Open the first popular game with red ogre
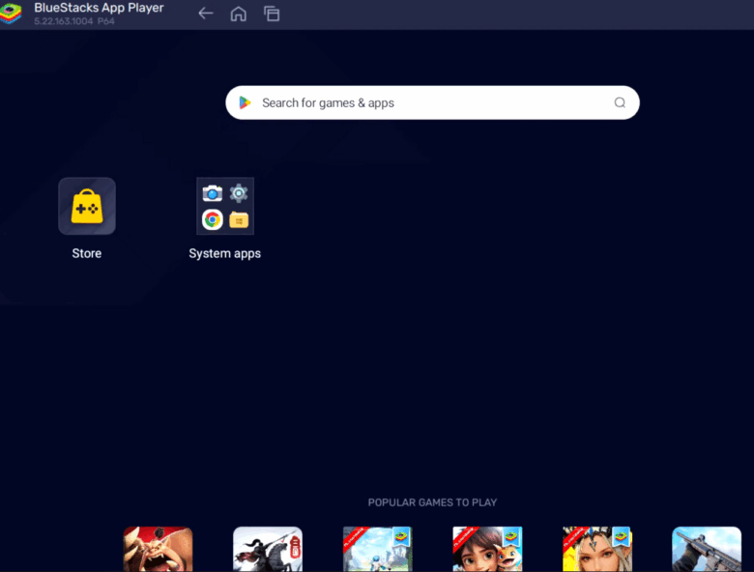Image resolution: width=754 pixels, height=572 pixels. (159, 549)
